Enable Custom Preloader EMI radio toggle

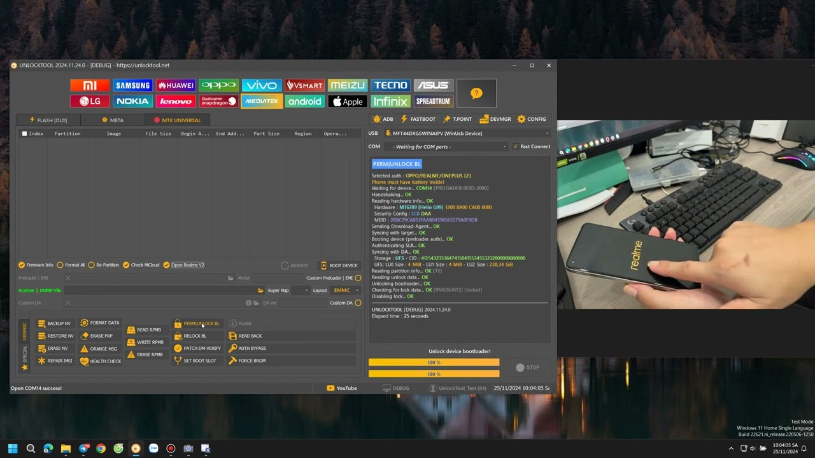tap(358, 278)
